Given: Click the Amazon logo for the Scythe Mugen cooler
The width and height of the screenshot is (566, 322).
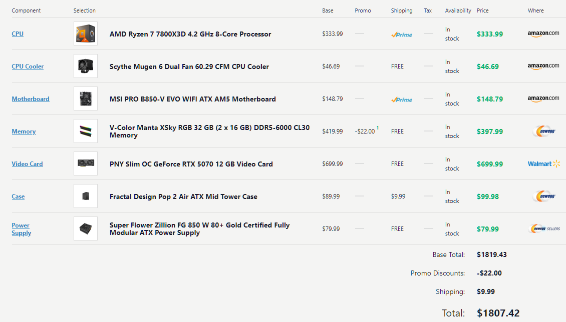Looking at the screenshot, I should click(543, 66).
